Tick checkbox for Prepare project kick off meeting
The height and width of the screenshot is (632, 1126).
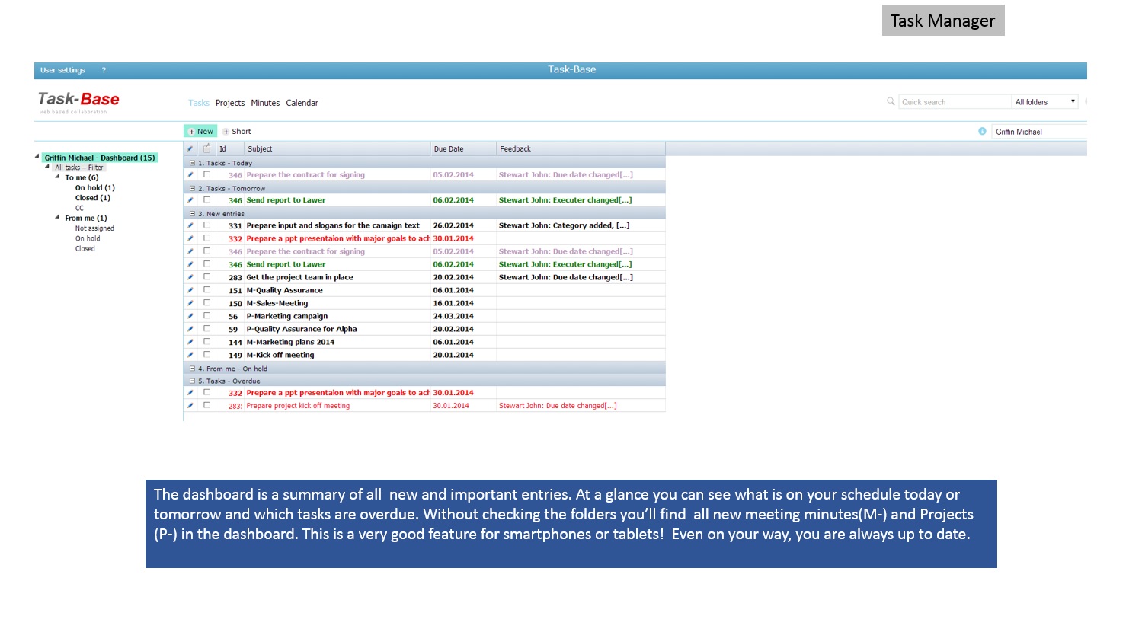click(x=206, y=406)
